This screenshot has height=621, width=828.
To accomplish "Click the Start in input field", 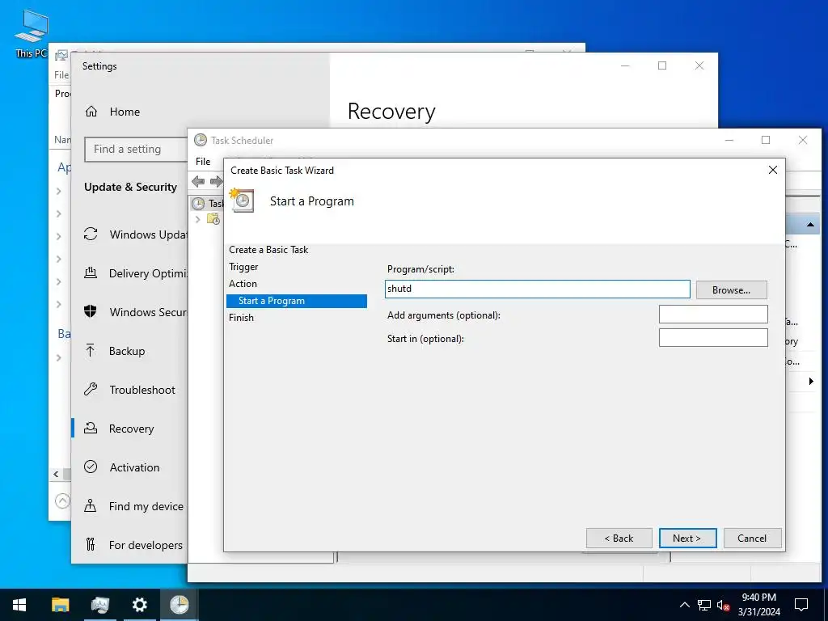I will pyautogui.click(x=713, y=338).
